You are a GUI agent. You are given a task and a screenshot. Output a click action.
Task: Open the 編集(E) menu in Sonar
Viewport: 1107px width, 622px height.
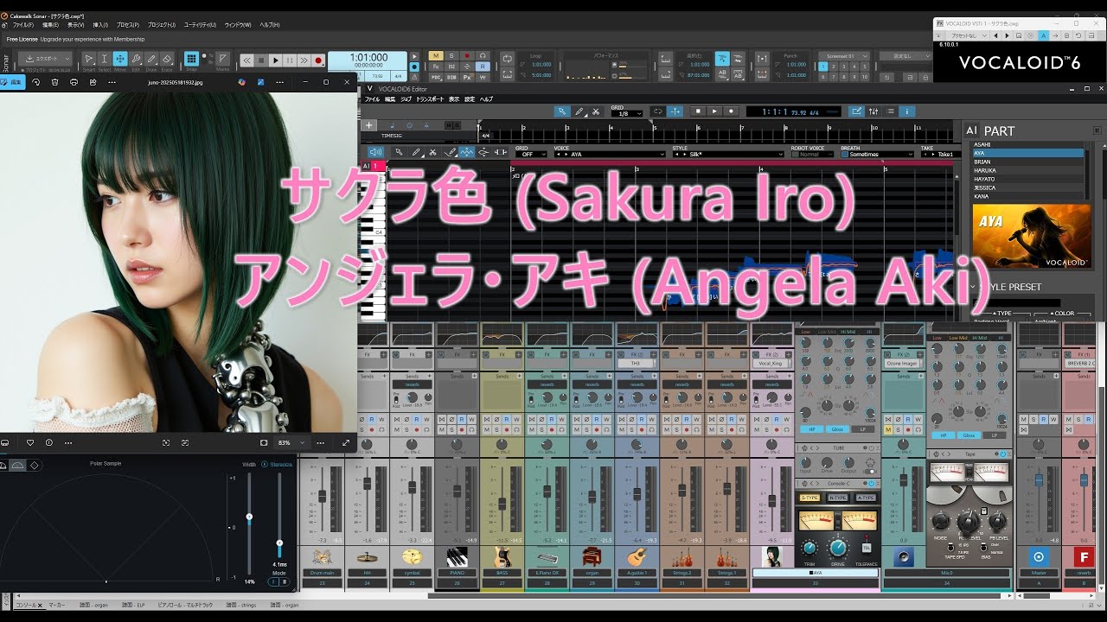pos(50,25)
